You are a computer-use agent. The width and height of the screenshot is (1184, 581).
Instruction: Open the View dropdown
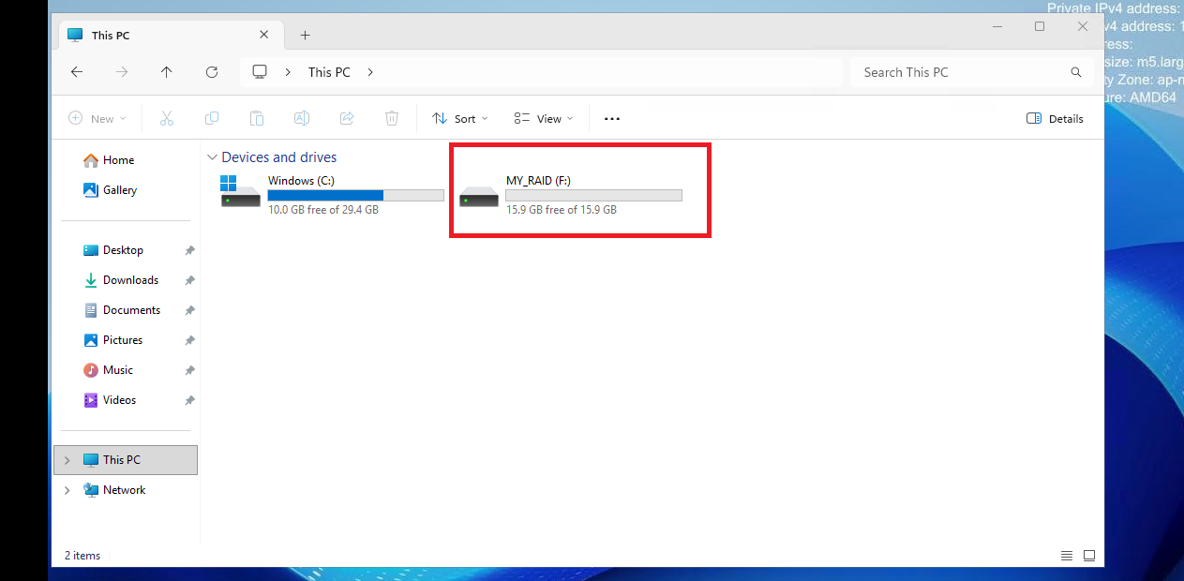coord(544,119)
